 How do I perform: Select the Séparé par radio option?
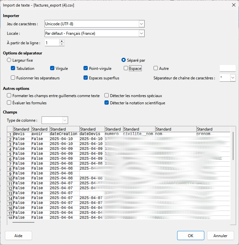click(x=123, y=60)
